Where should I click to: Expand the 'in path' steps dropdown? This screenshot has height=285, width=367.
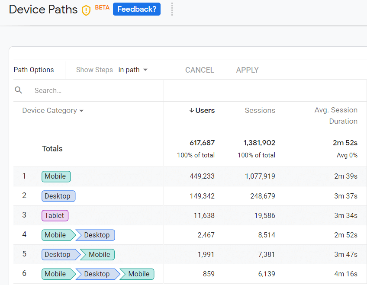tap(133, 70)
